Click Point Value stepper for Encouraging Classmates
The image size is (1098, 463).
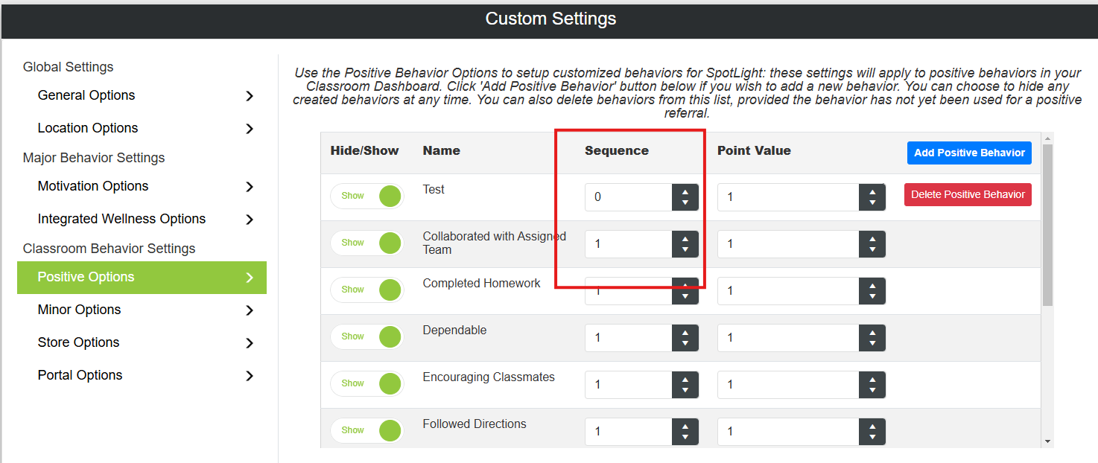click(872, 385)
